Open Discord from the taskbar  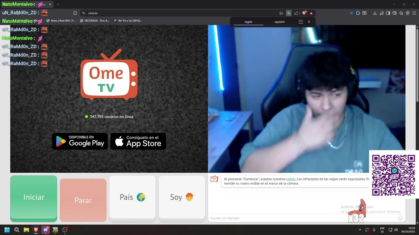46,230
